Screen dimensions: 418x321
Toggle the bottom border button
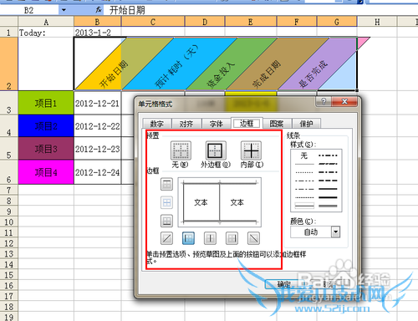click(x=166, y=221)
